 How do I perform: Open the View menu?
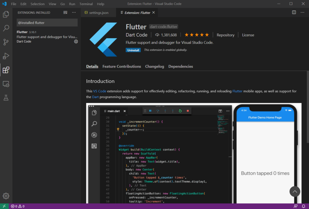53,4
